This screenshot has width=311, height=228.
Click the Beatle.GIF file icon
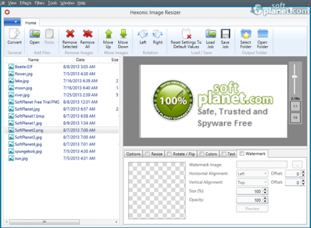[x=11, y=66]
